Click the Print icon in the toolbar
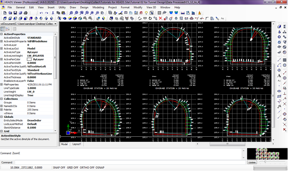The width and height of the screenshot is (288, 171). 26,13
